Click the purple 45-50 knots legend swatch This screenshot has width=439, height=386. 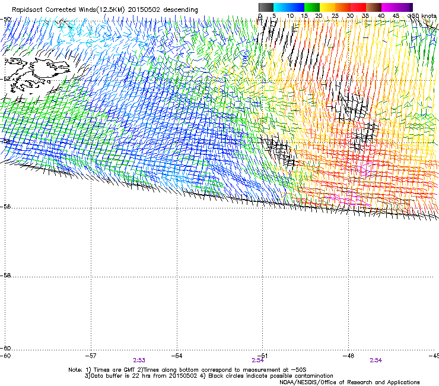coord(405,7)
